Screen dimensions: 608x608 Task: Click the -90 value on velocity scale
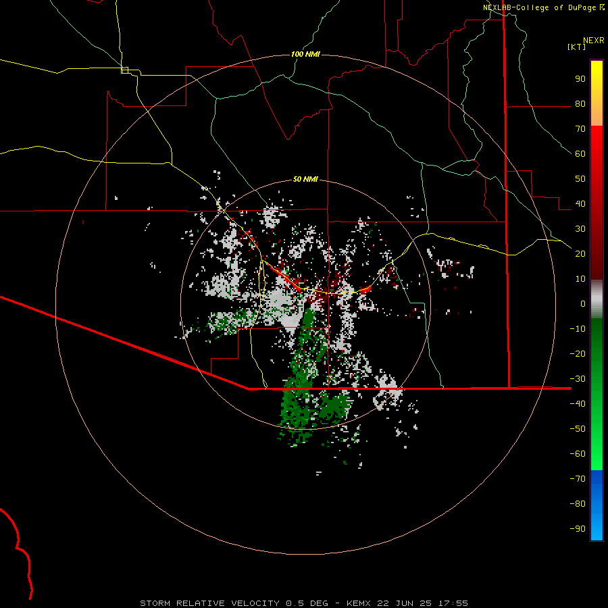[x=578, y=529]
